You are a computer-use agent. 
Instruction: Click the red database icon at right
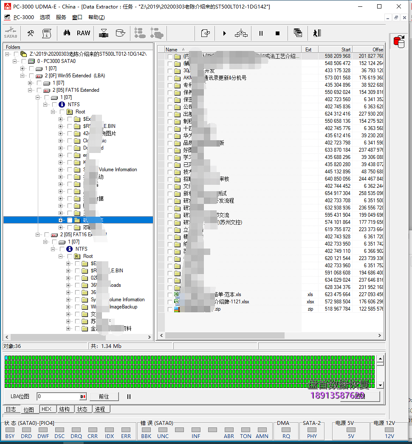[399, 42]
